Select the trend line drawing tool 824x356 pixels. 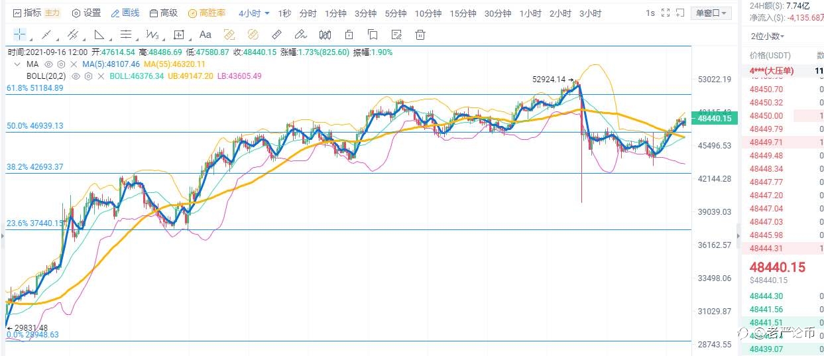click(46, 34)
